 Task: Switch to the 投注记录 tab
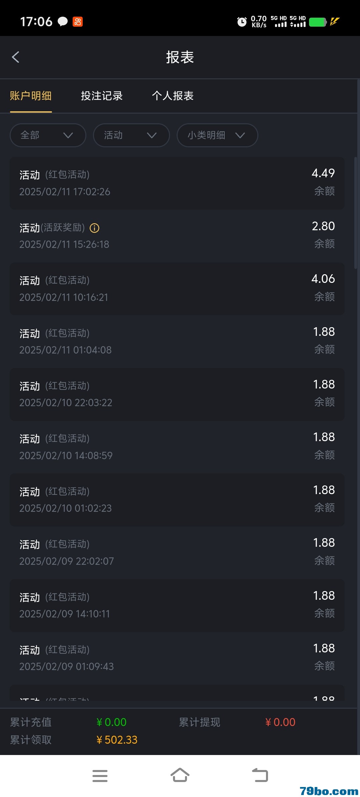coord(102,96)
